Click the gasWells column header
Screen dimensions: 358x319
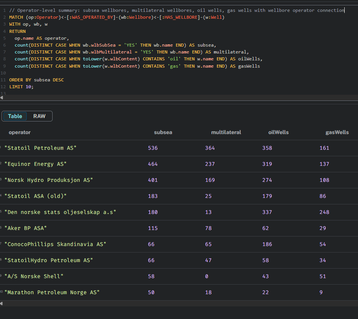pyautogui.click(x=337, y=132)
